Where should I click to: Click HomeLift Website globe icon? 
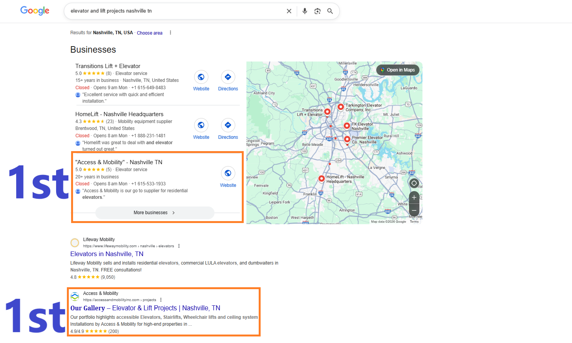[201, 125]
